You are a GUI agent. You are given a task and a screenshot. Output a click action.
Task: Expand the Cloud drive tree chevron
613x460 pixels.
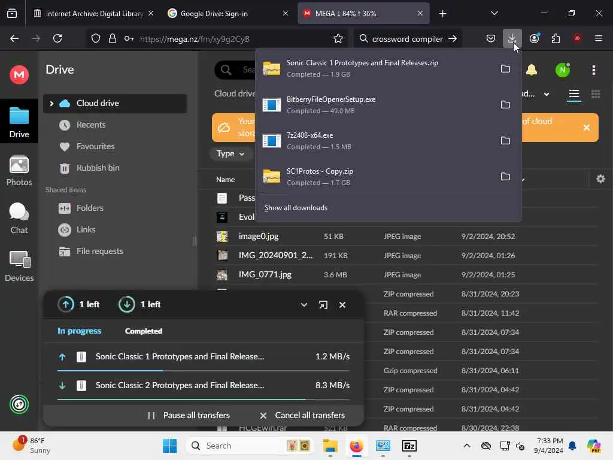(x=51, y=103)
